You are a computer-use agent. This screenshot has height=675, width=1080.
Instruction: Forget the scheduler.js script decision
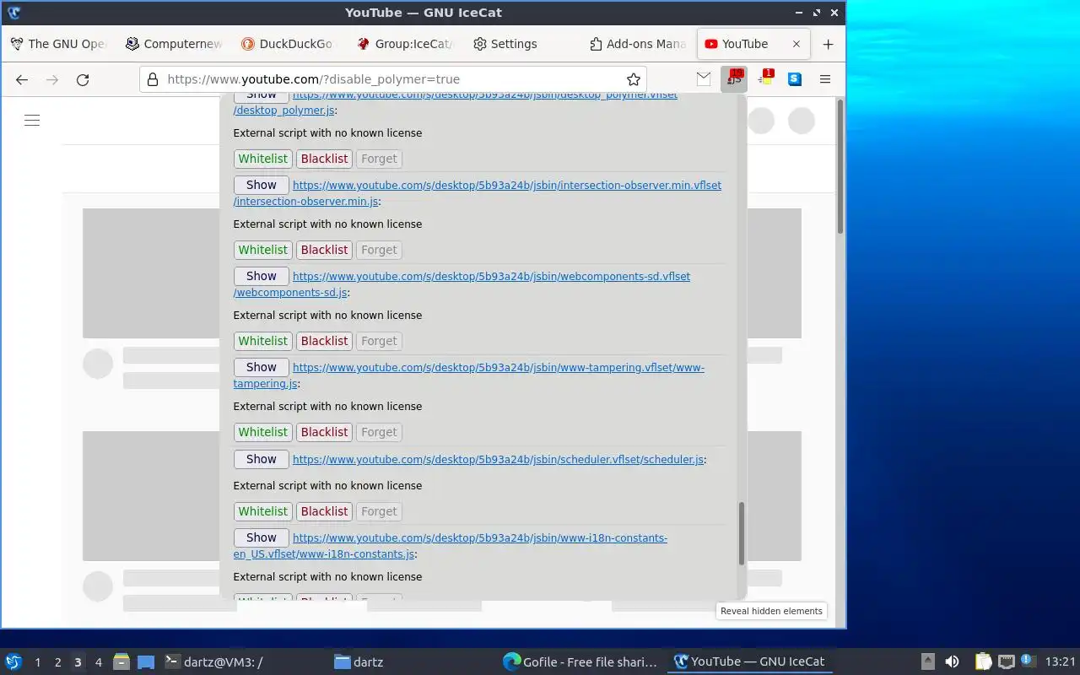tap(379, 511)
